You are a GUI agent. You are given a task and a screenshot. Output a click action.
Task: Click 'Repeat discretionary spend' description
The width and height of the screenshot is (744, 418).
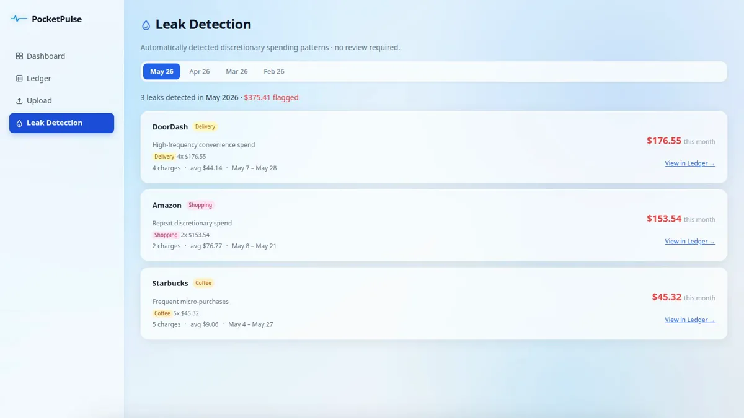[x=192, y=223]
